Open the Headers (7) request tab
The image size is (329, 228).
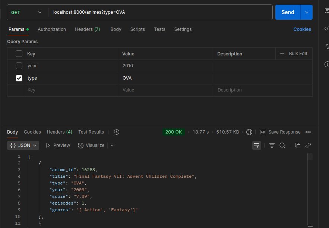(x=88, y=29)
